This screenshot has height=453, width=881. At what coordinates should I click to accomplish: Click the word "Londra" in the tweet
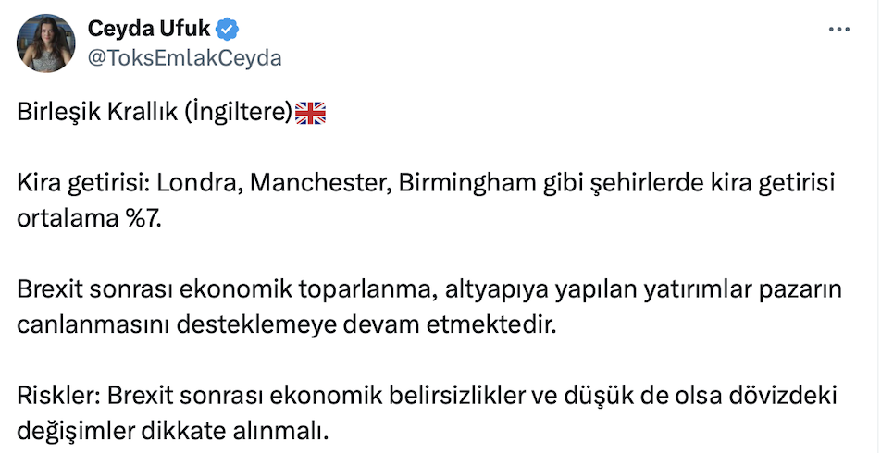pos(192,183)
